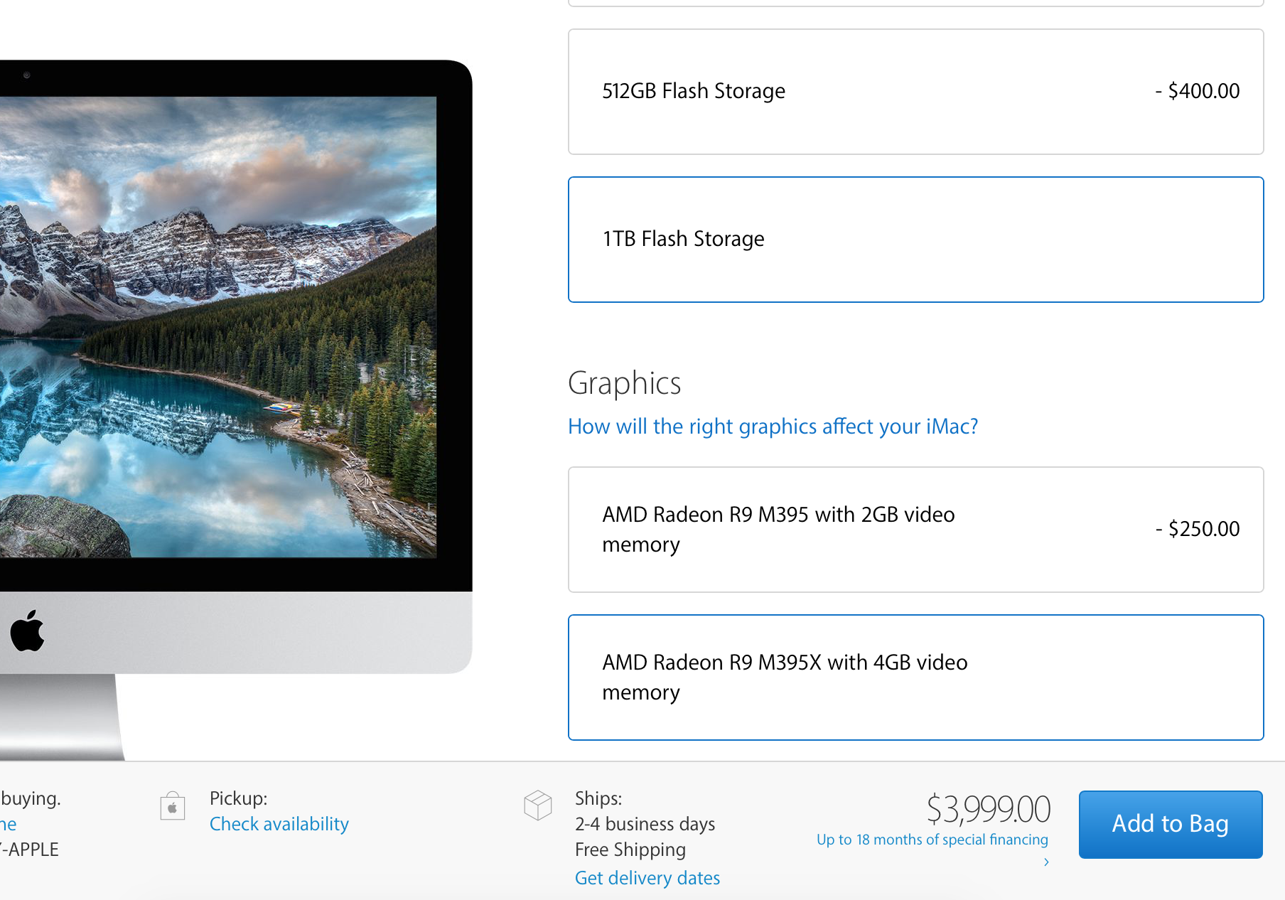
Task: Click Get delivery dates link
Action: [647, 878]
